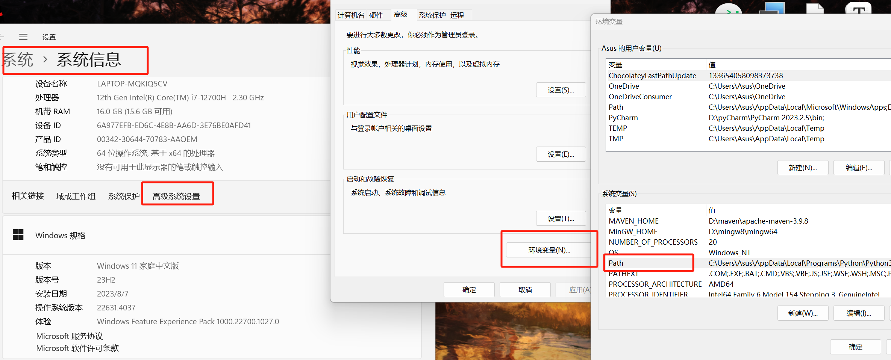Screen dimensions: 891x360
Task: Click the Windows 规格 section header
Action: pyautogui.click(x=60, y=235)
